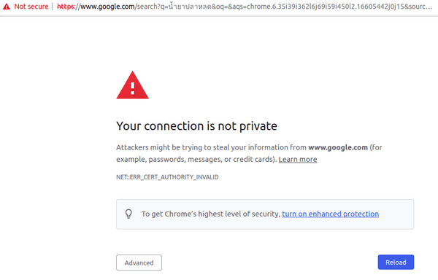Click the large red warning triangle

(x=132, y=85)
